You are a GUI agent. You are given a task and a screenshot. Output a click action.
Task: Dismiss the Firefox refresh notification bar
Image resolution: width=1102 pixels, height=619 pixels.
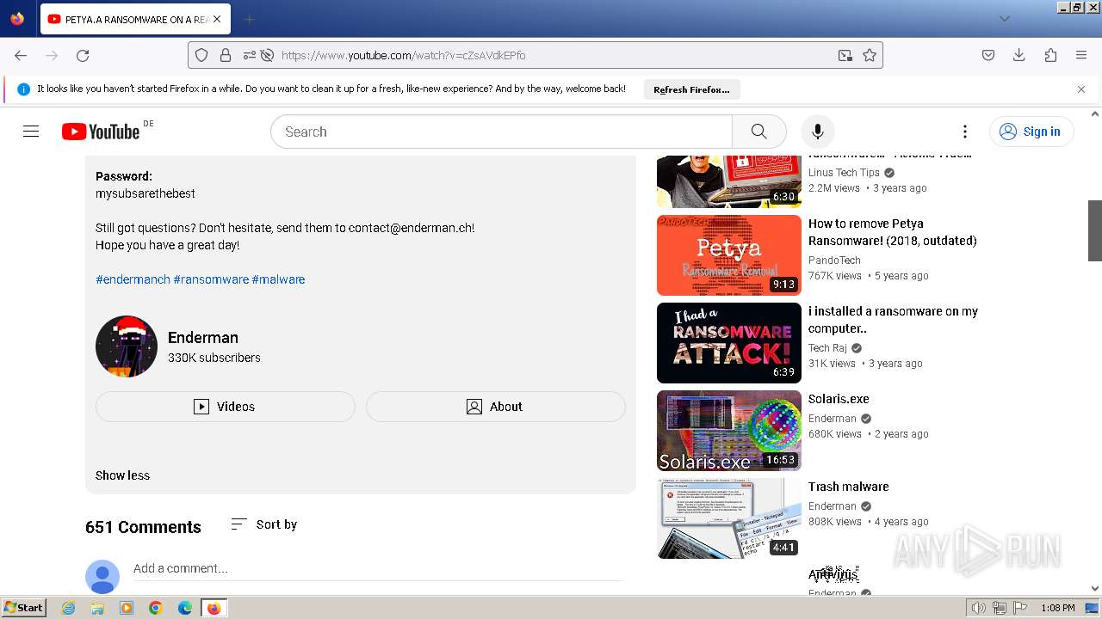(1081, 89)
